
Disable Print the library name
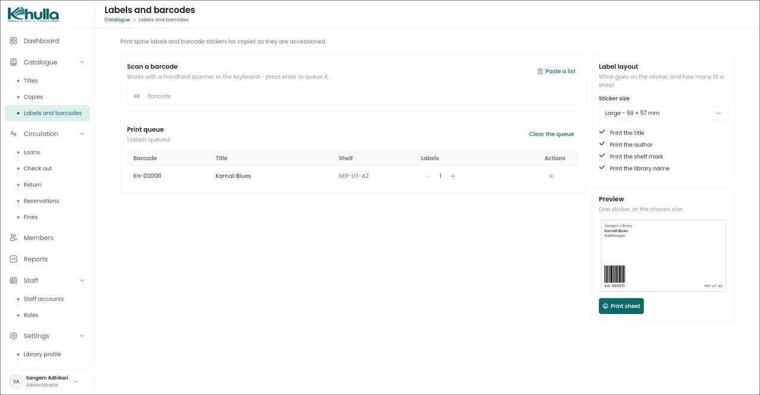pos(634,168)
